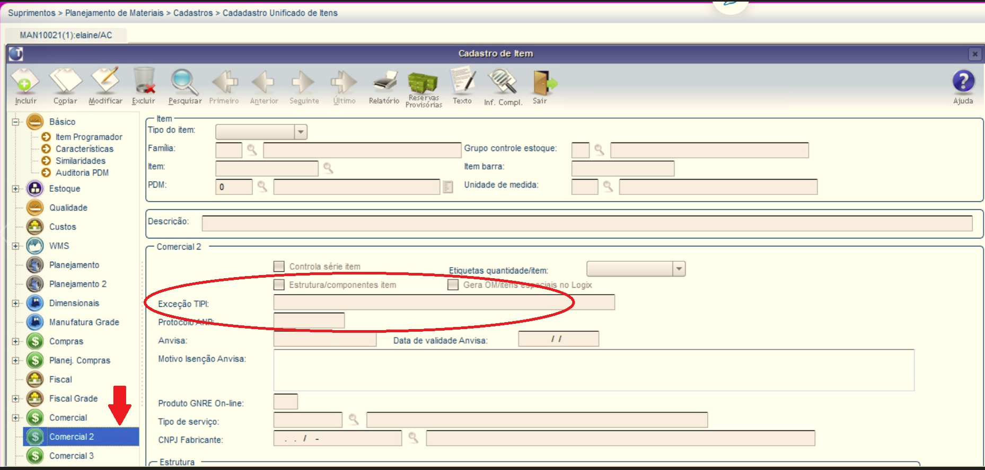Click the Anvisa input field
Image resolution: width=985 pixels, height=470 pixels.
(x=325, y=339)
